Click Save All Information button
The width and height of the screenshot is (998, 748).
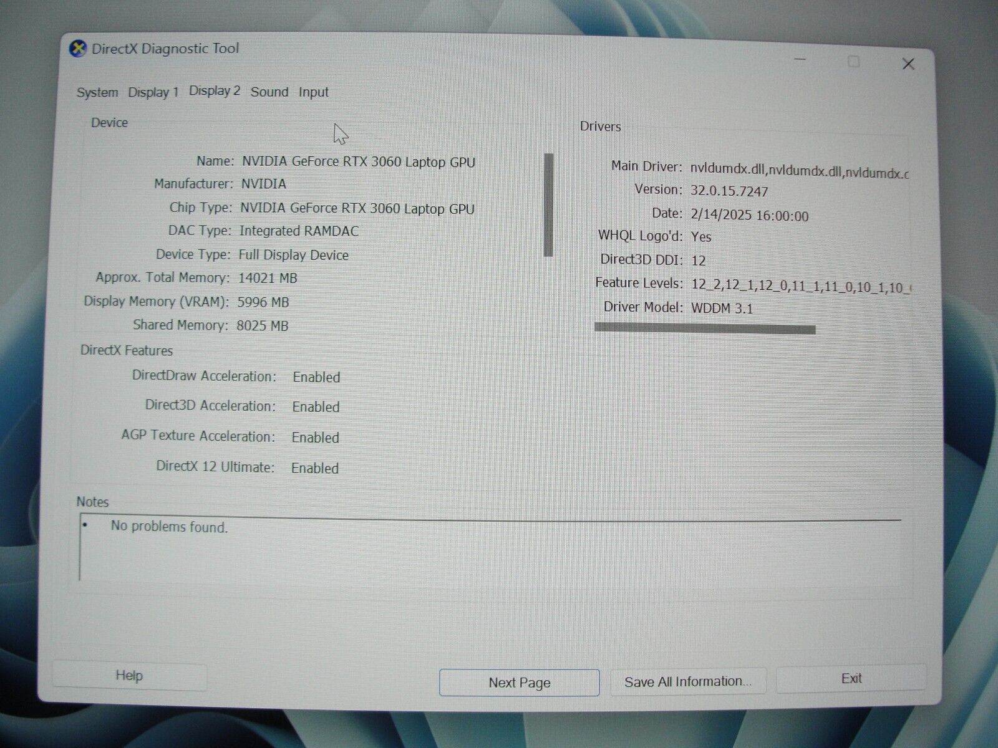[688, 681]
